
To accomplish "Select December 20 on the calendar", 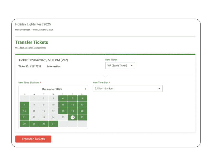I will [82, 111].
